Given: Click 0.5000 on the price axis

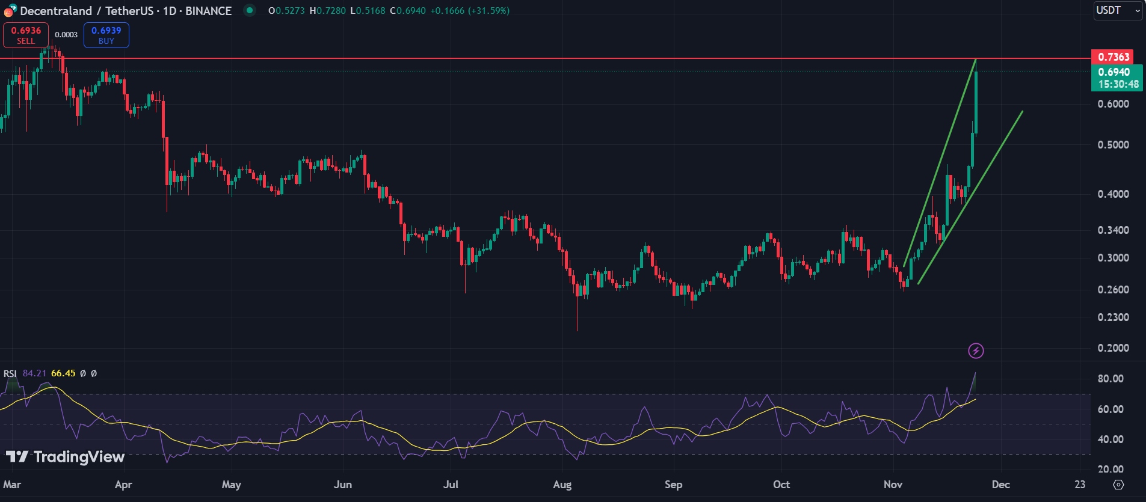Looking at the screenshot, I should click(1114, 145).
